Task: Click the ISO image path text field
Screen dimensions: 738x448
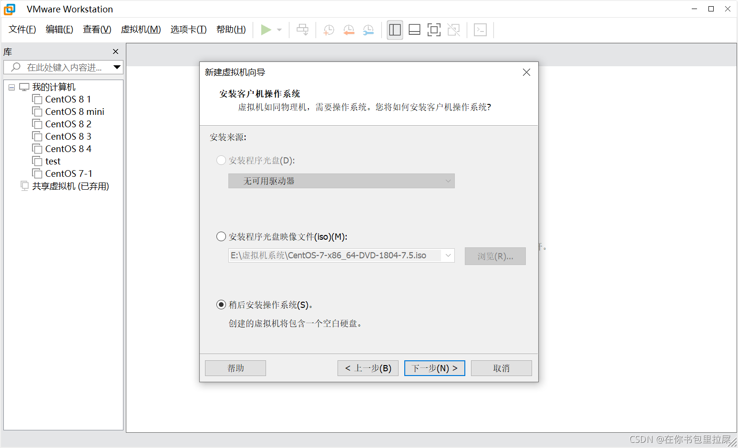Action: pos(335,255)
